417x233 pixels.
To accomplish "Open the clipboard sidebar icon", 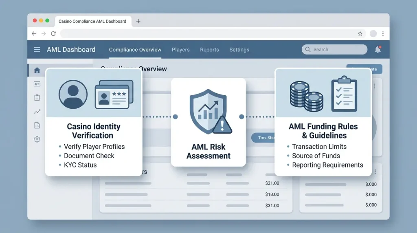I will click(37, 98).
